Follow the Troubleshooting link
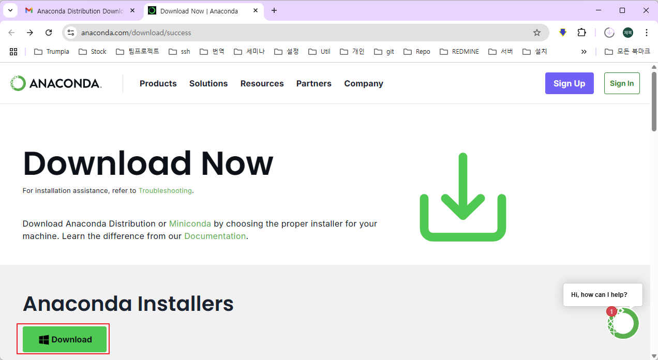Image resolution: width=658 pixels, height=360 pixels. 165,190
